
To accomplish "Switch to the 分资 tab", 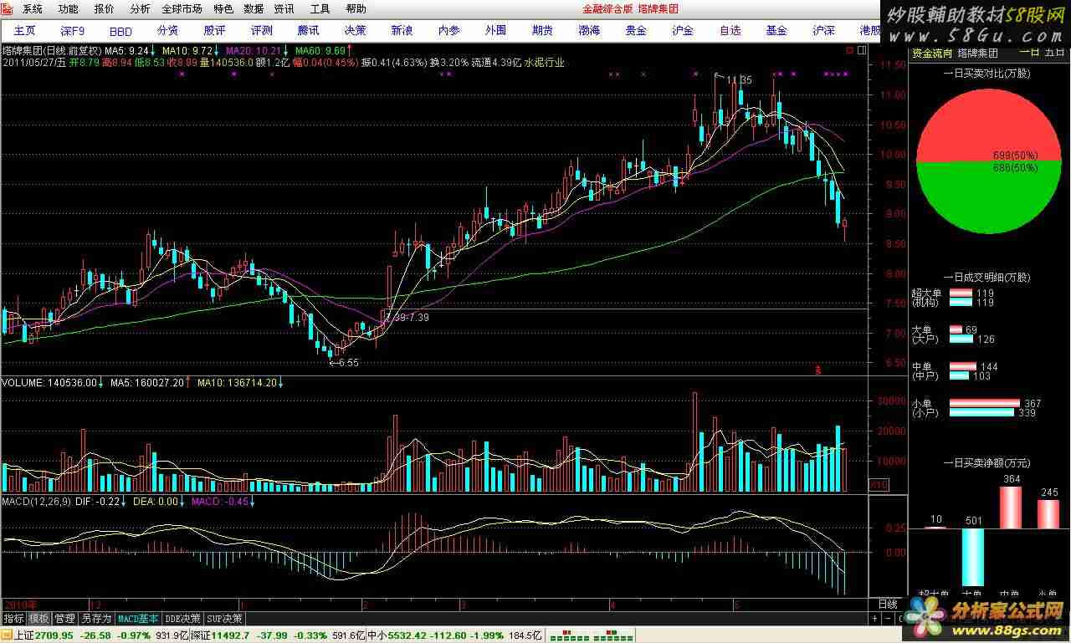I will [167, 30].
